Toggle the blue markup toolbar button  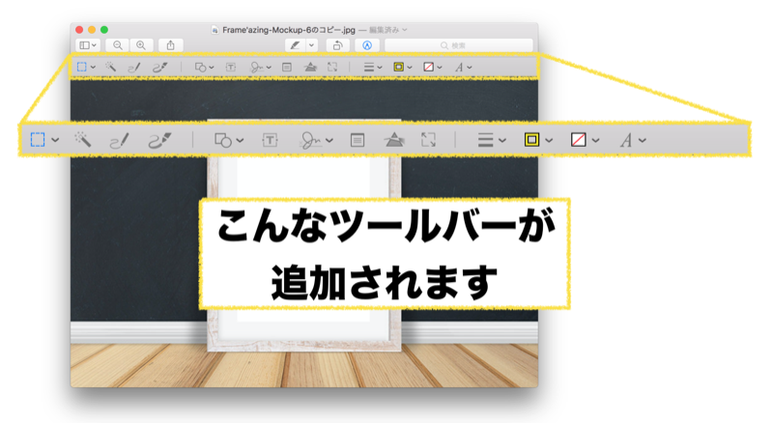point(367,45)
